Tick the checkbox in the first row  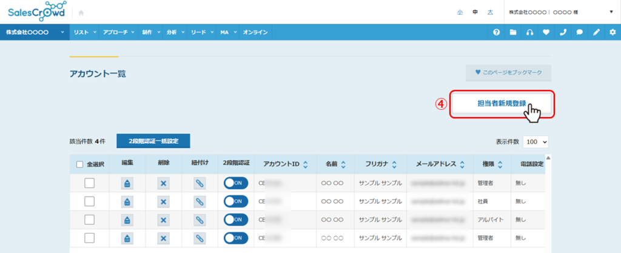[x=89, y=183]
